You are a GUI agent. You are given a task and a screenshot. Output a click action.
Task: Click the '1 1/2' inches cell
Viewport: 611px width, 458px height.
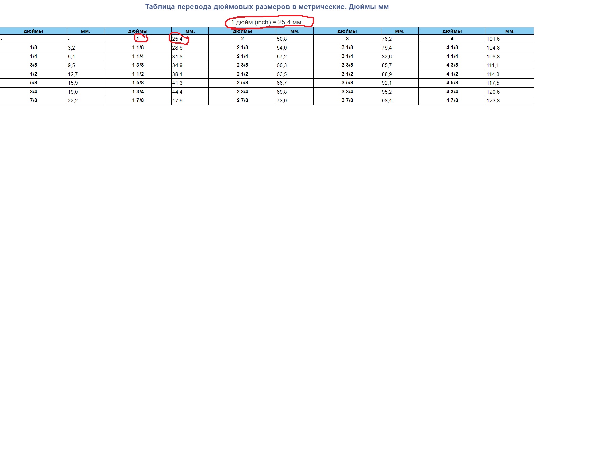(138, 74)
